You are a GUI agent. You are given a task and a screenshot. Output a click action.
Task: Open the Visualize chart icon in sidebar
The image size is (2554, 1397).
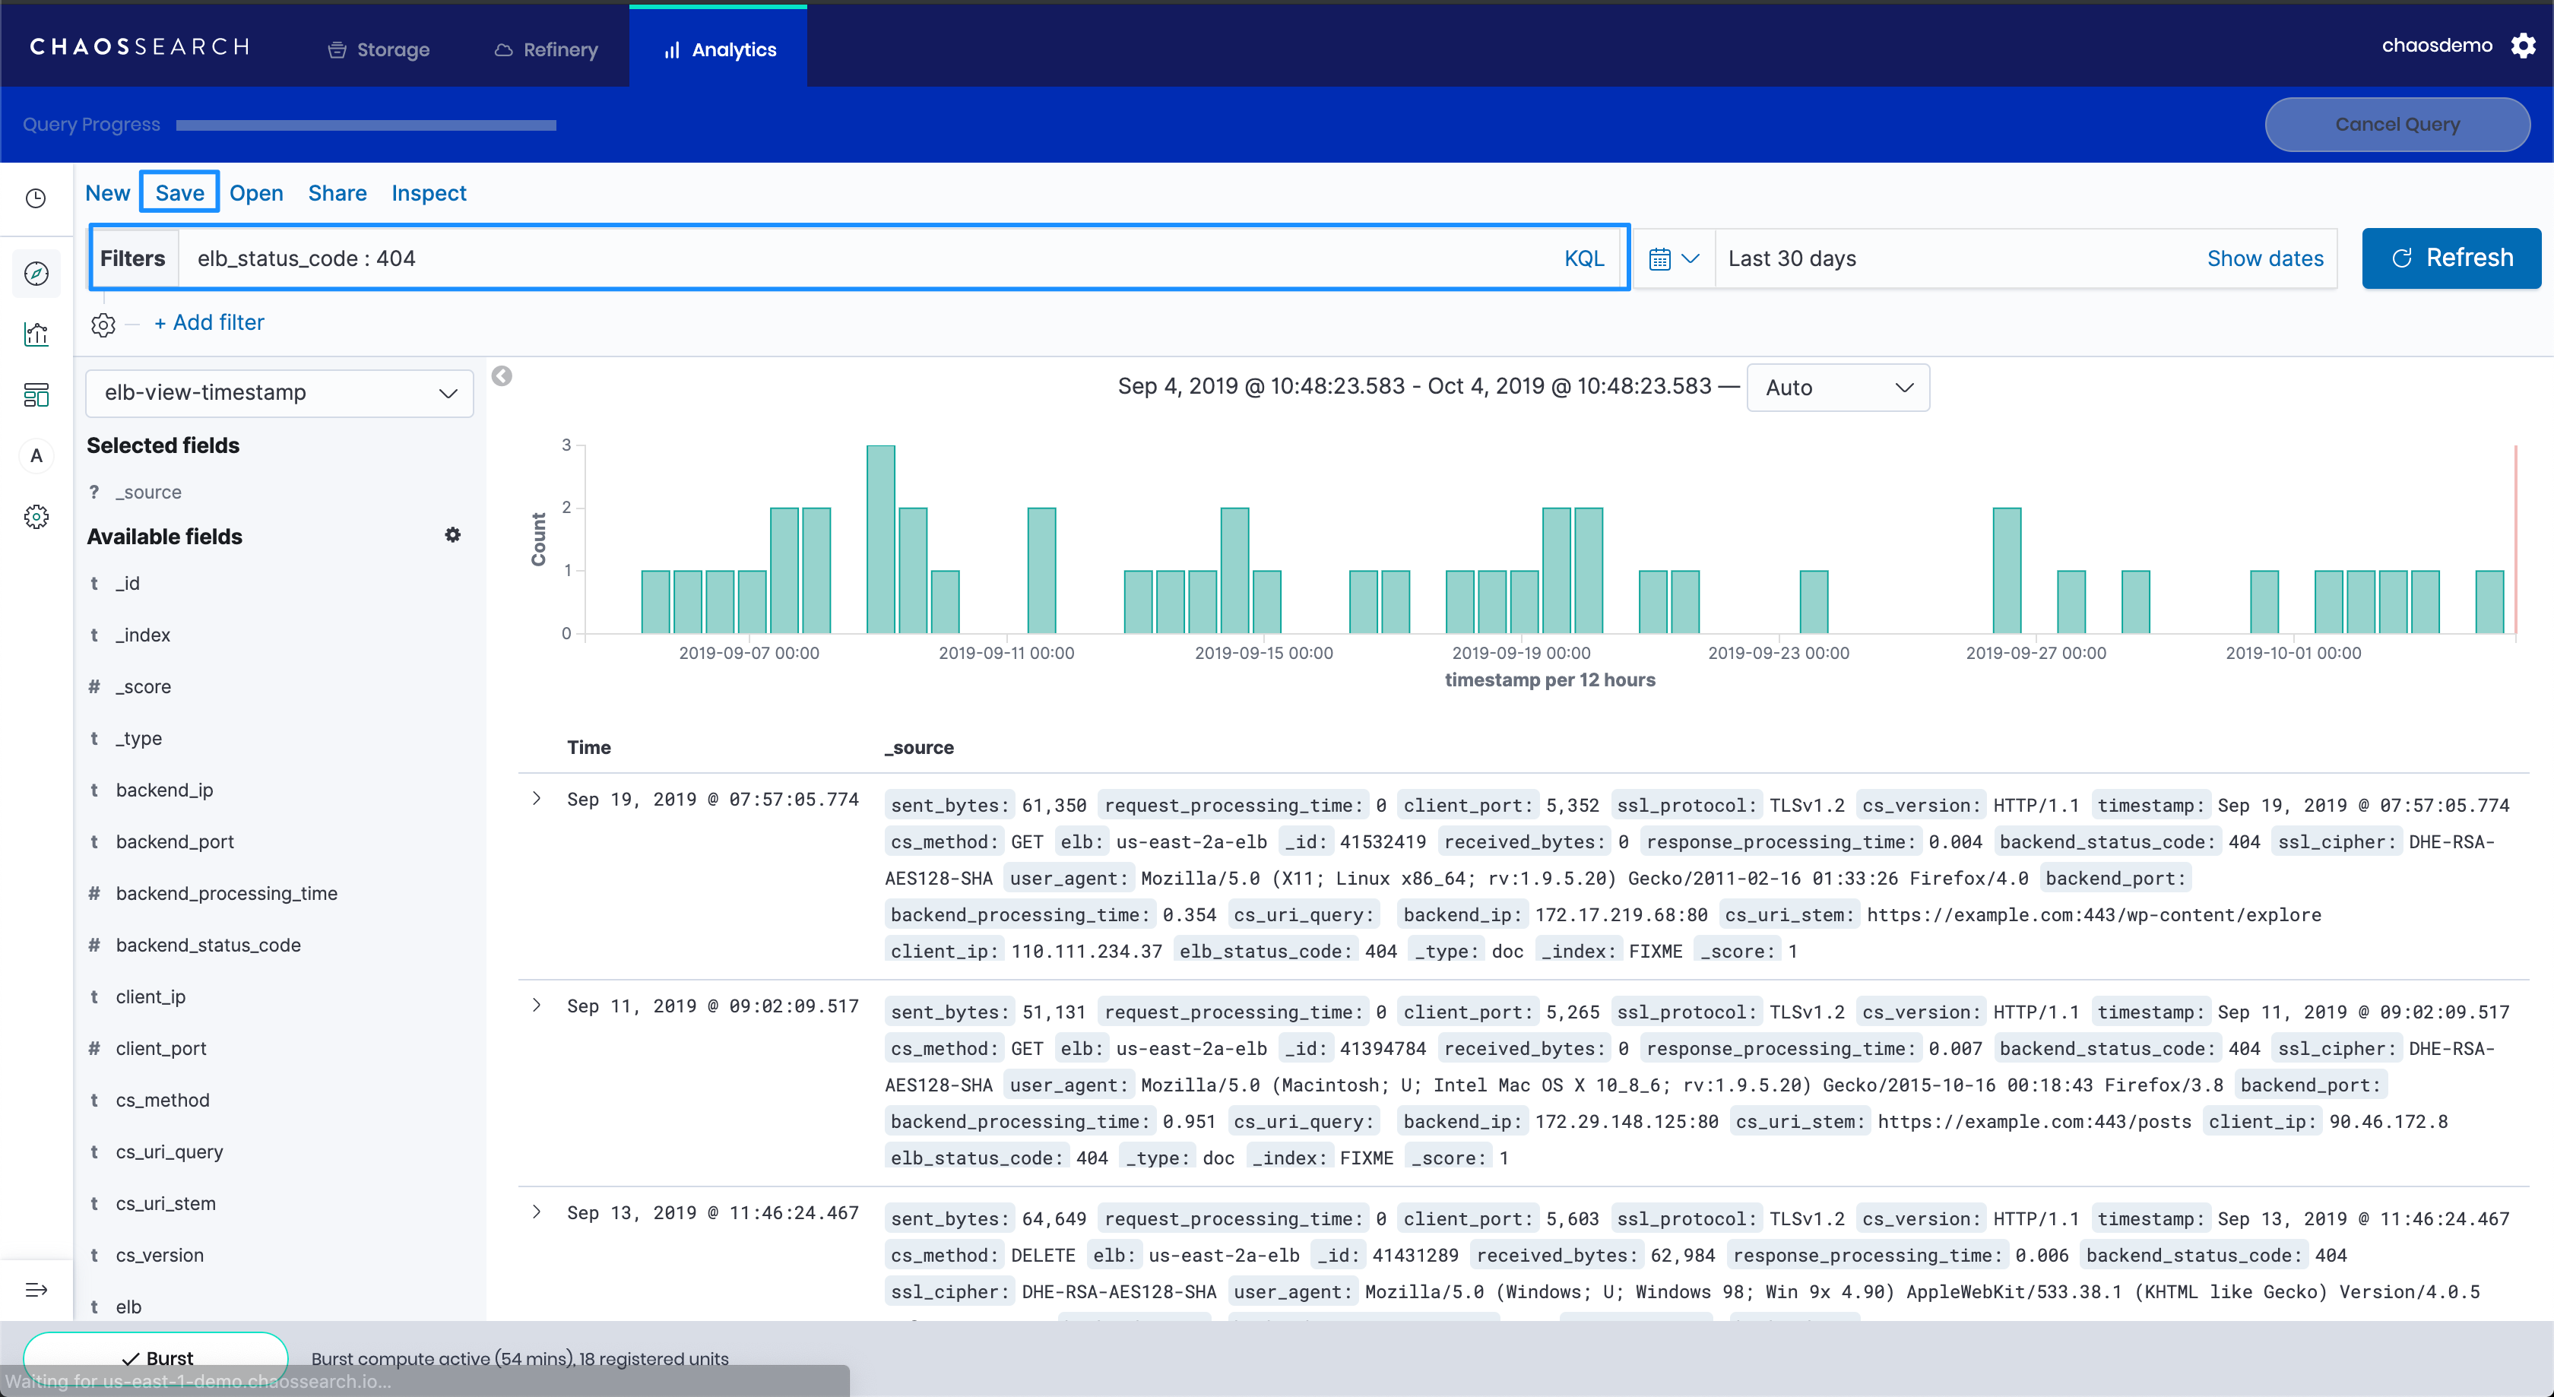point(36,334)
